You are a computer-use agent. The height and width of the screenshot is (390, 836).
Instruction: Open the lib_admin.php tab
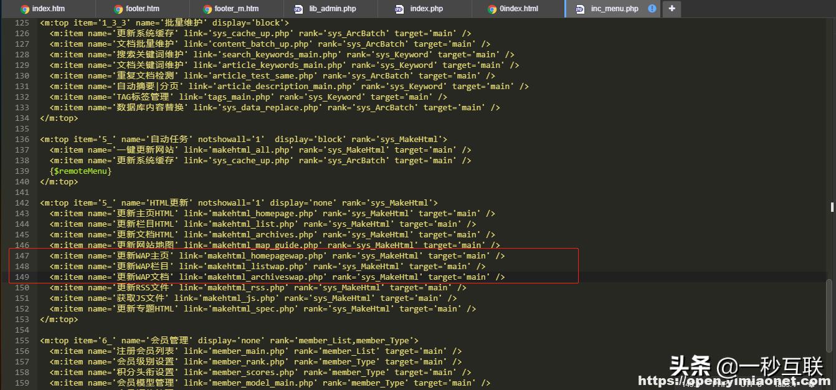click(332, 9)
